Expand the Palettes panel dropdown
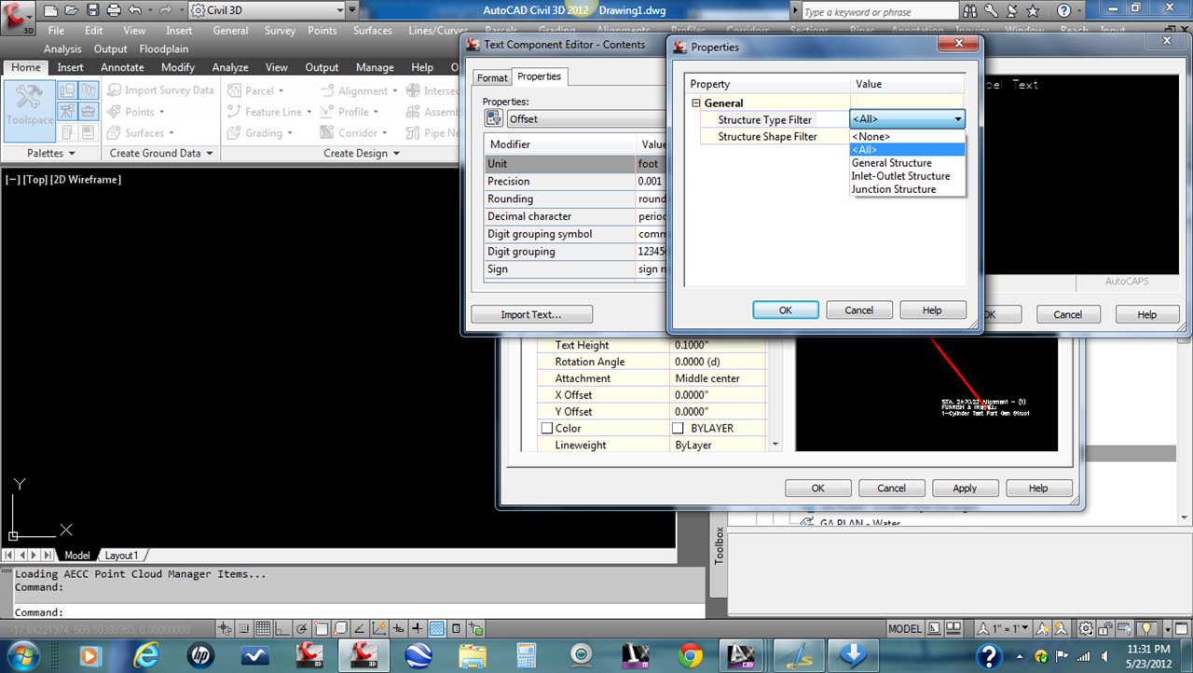Screen dimensions: 1193x673 click(x=50, y=153)
